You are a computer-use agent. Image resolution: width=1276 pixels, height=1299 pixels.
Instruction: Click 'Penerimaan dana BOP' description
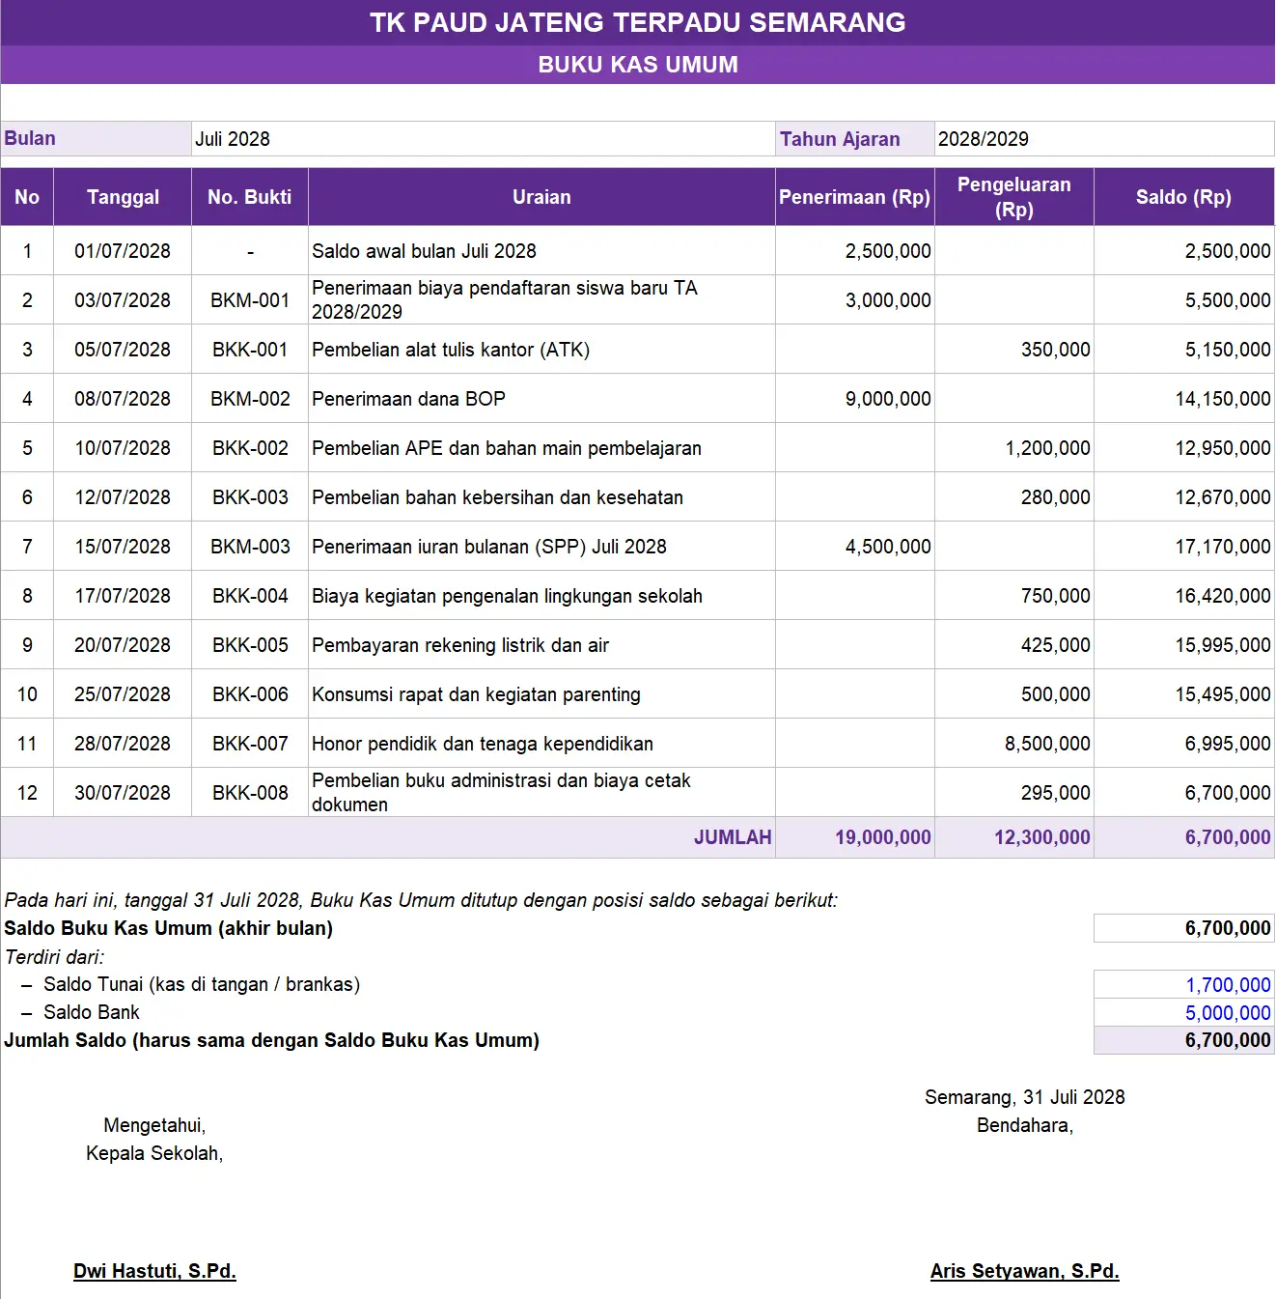click(541, 399)
